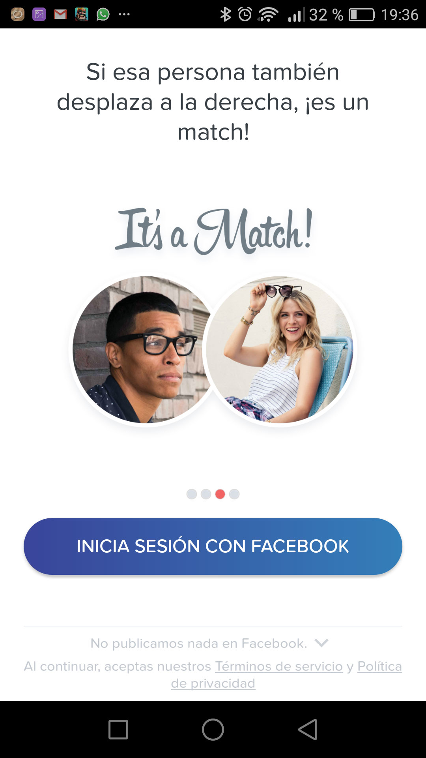Open the more notifications ellipsis
The image size is (426, 758).
click(124, 15)
